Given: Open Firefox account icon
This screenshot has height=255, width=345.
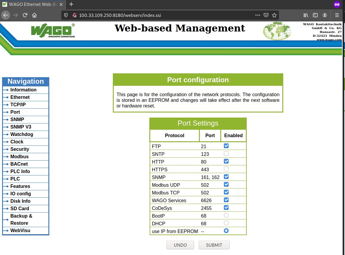Looking at the screenshot, I should pyautogui.click(x=325, y=15).
